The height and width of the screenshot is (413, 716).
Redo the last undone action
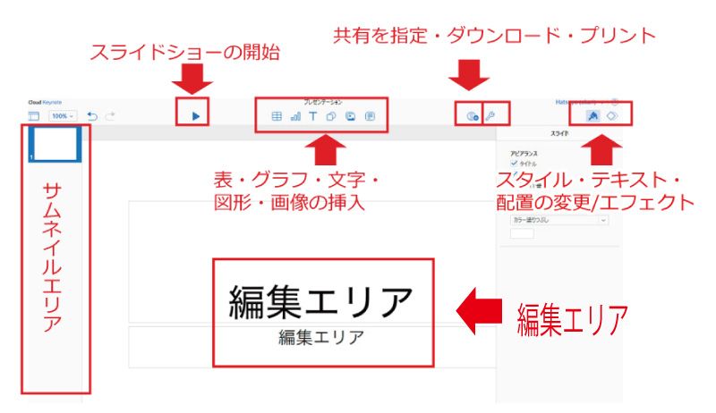click(x=109, y=116)
